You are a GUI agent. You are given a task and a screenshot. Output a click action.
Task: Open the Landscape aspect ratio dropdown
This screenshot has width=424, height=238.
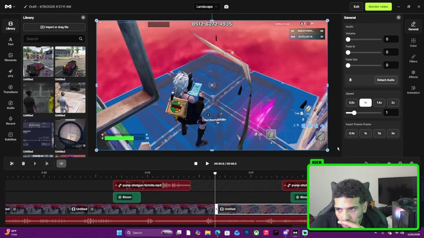click(207, 7)
